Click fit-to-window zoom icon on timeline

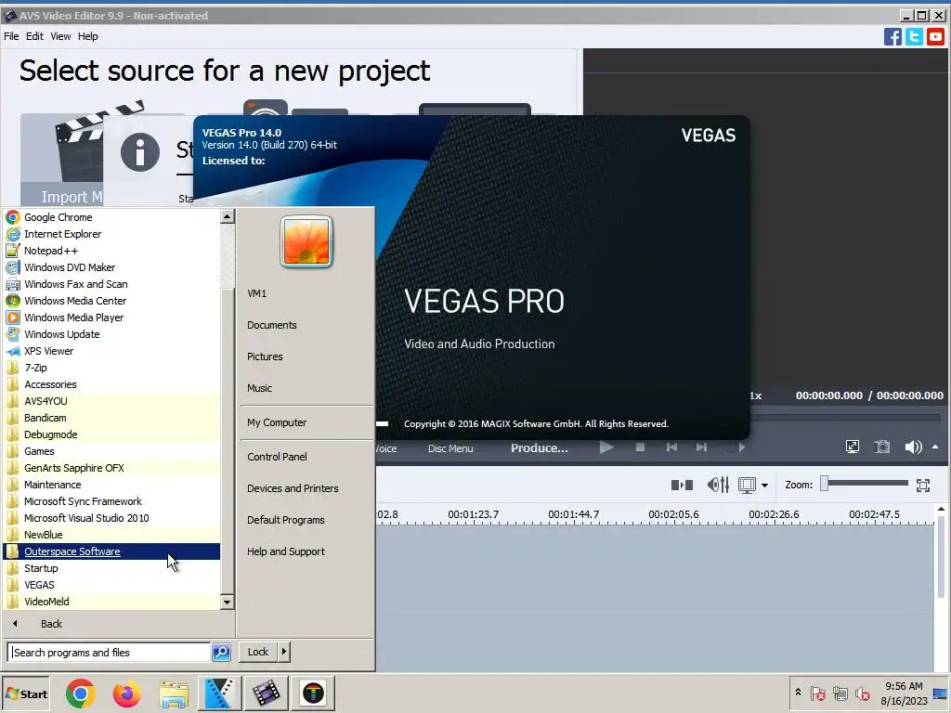pyautogui.click(x=923, y=485)
